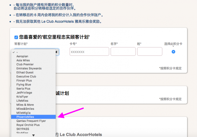Viewport: 197px width, 137px height.
Task: Pick Royal Orchid Plus option
Action: (x=33, y=125)
